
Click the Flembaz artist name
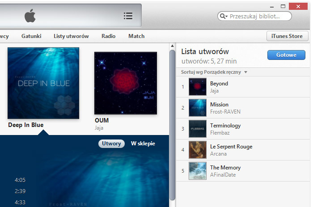(220, 133)
